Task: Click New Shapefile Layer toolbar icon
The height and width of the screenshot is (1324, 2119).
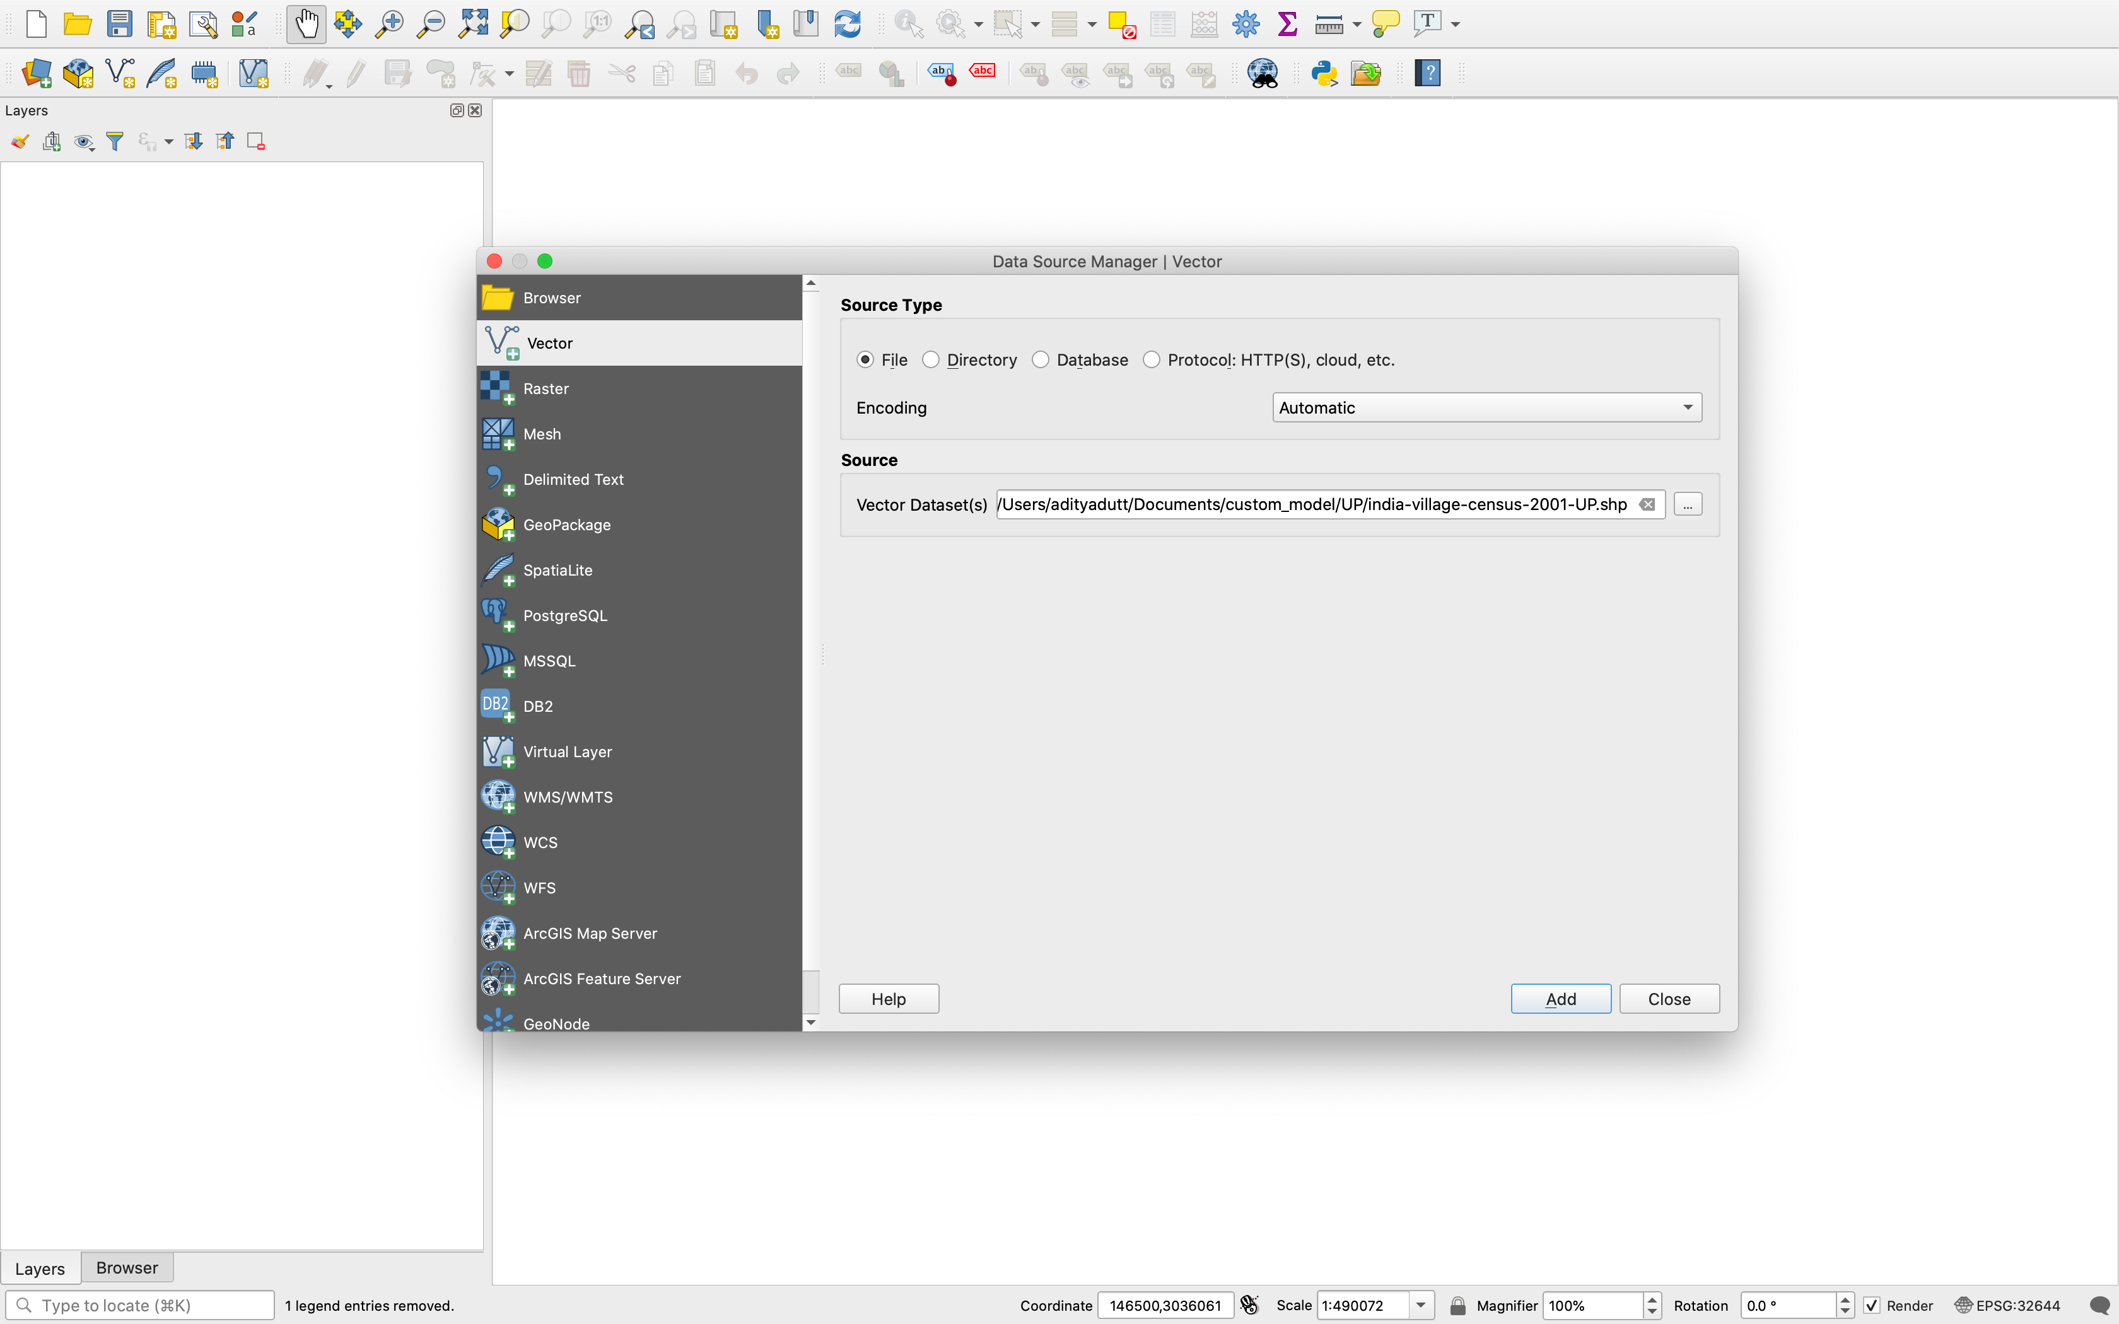Action: pos(119,73)
